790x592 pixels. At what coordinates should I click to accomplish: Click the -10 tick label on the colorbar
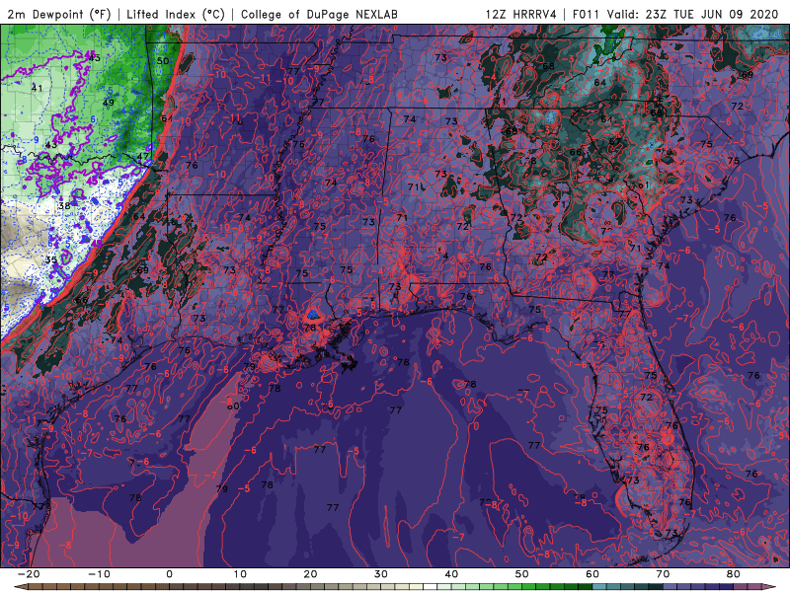(x=99, y=574)
